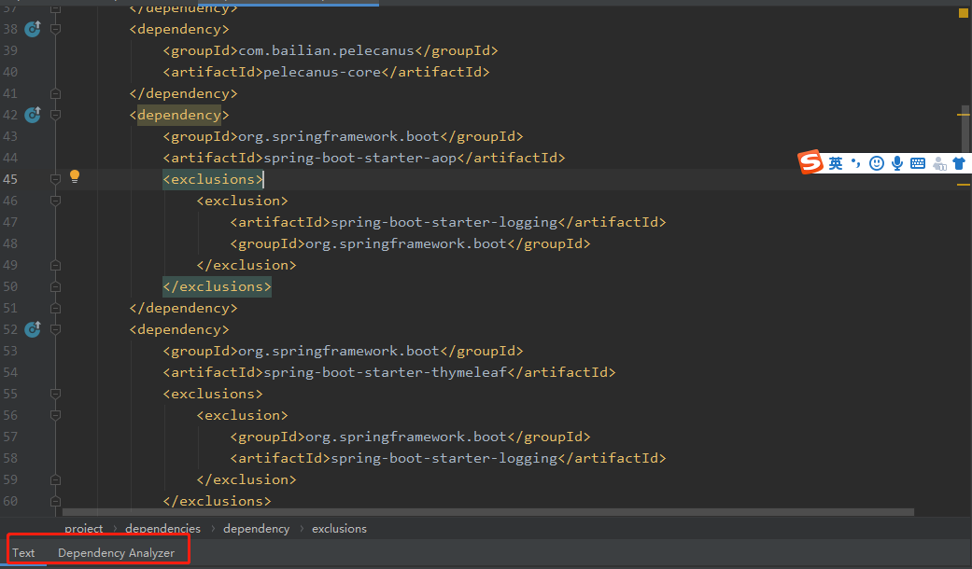Click fold end marker at line 50
The image size is (972, 569).
(55, 286)
